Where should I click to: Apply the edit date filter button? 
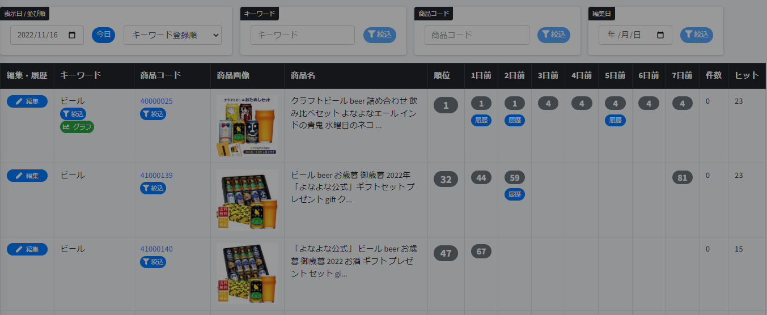(x=697, y=35)
